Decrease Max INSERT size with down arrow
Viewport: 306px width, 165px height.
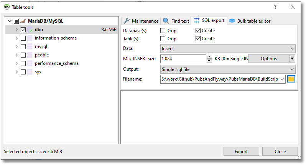tap(209, 61)
